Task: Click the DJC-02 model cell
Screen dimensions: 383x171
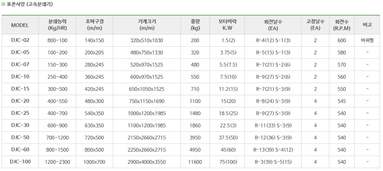Action: (x=20, y=40)
